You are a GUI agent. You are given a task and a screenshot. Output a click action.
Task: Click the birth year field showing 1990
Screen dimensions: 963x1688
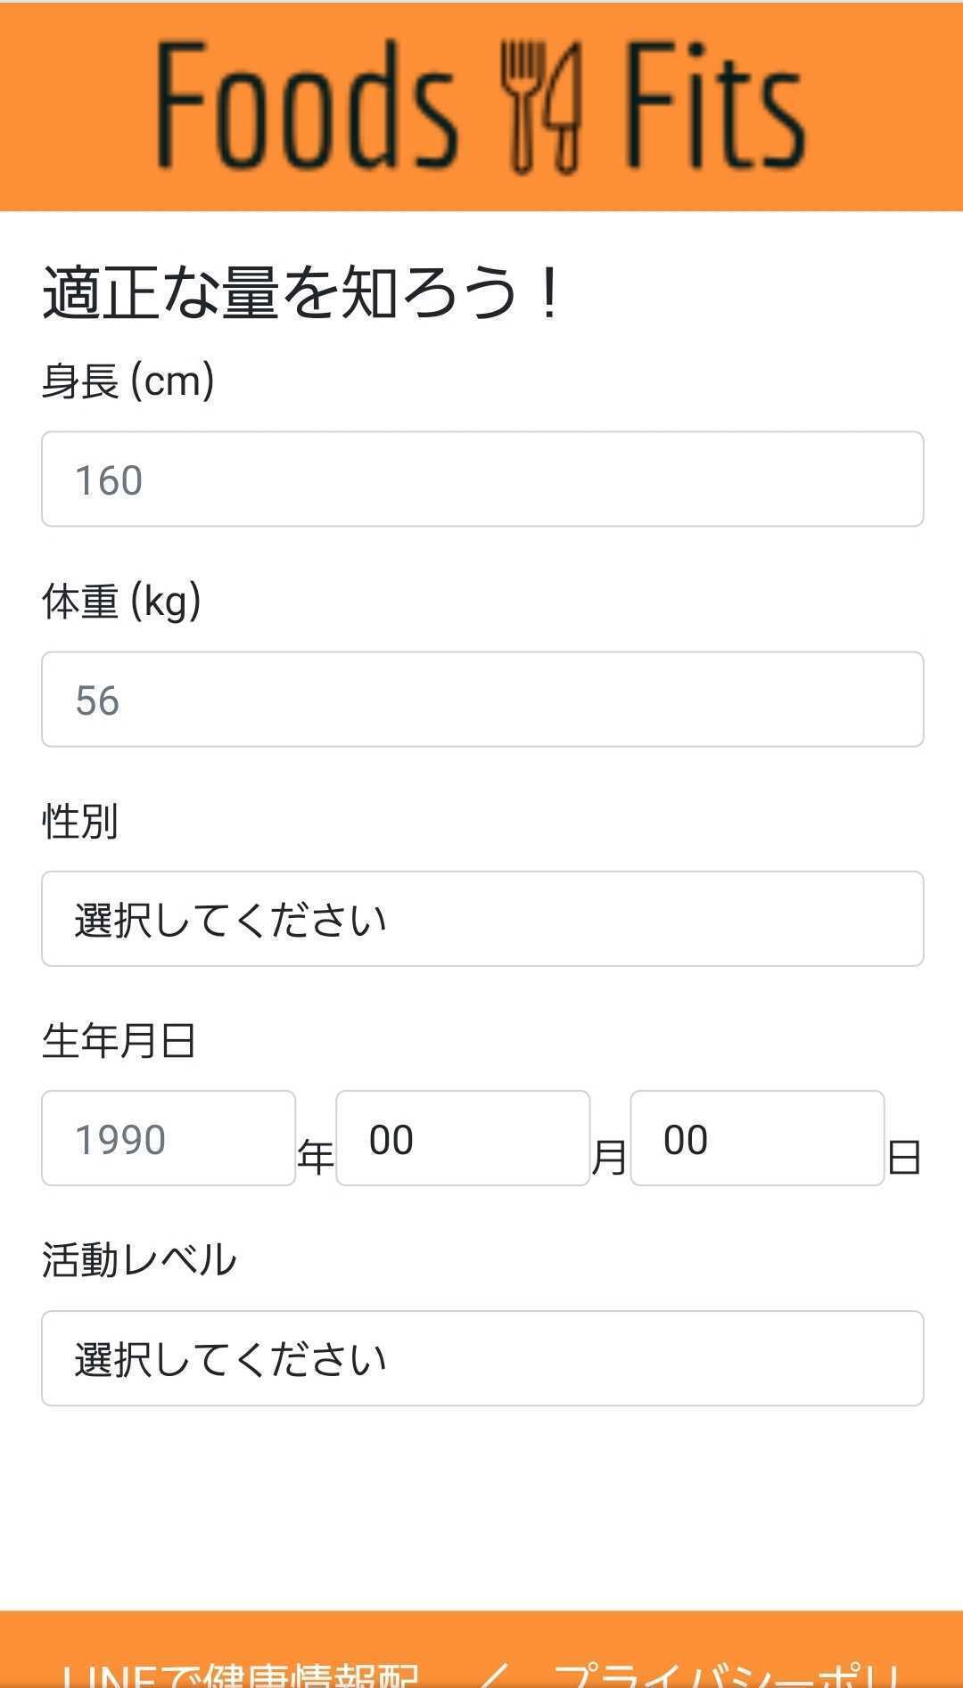[x=169, y=1138]
